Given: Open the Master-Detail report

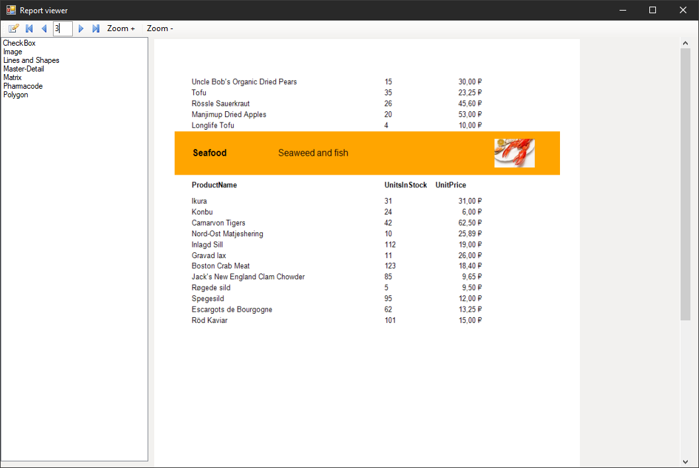Looking at the screenshot, I should [24, 68].
